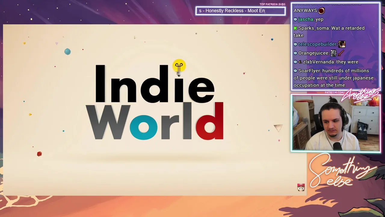Click the platform badge beside SoarFlyer

[x=295, y=71]
